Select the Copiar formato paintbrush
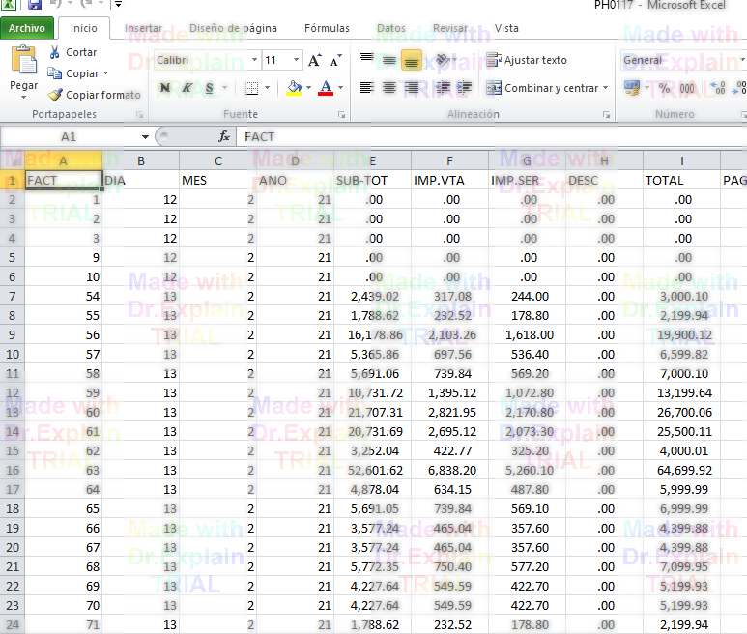The image size is (747, 634). click(x=56, y=95)
